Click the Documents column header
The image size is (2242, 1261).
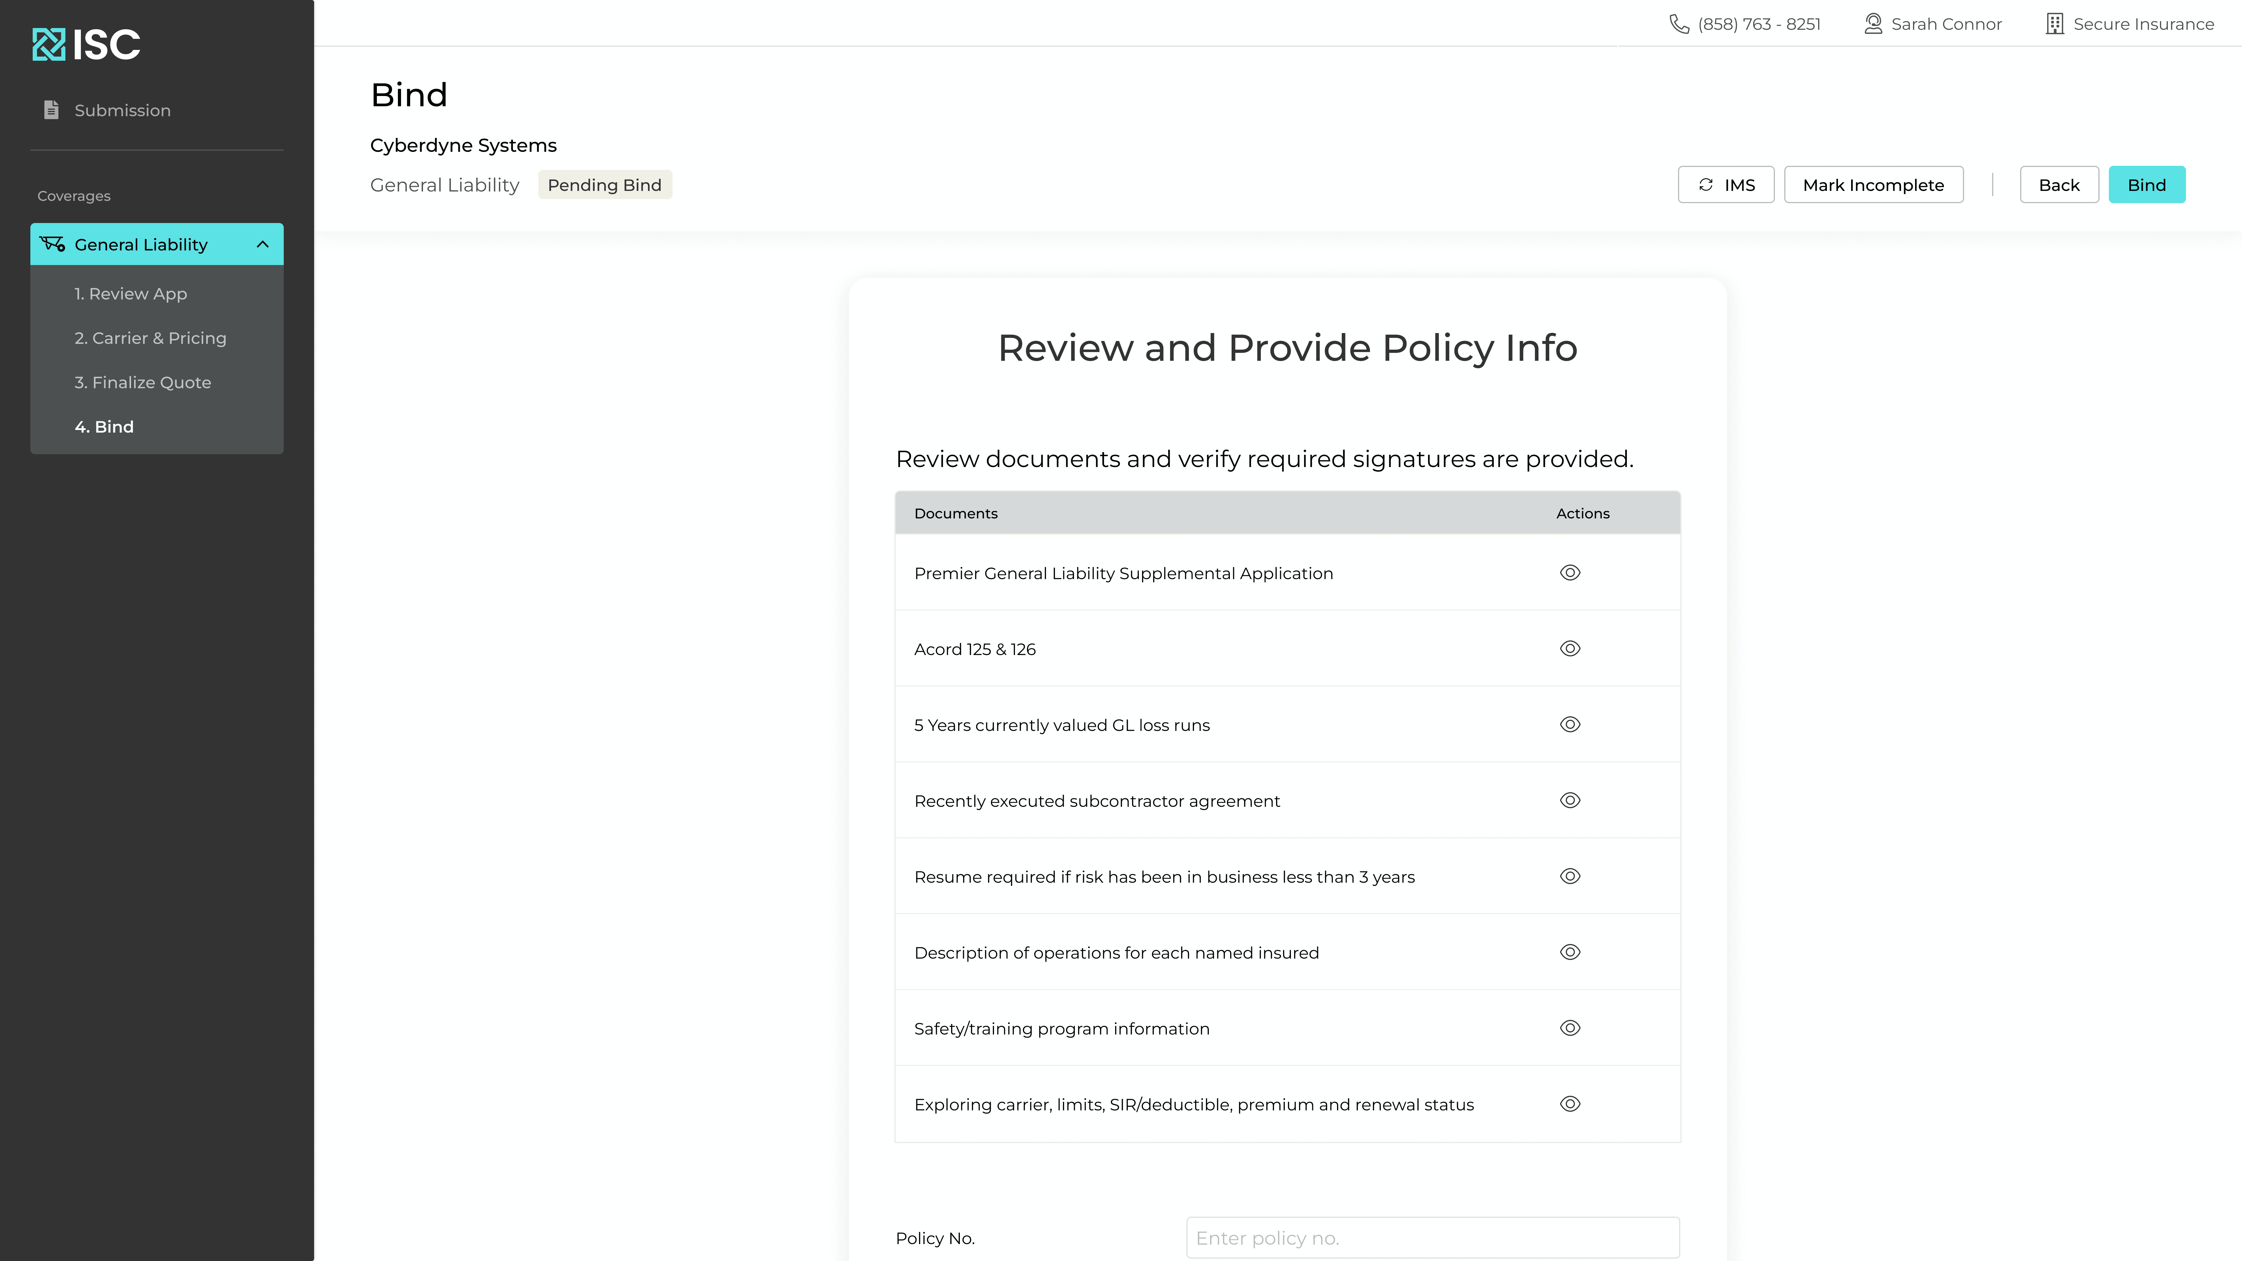[956, 513]
